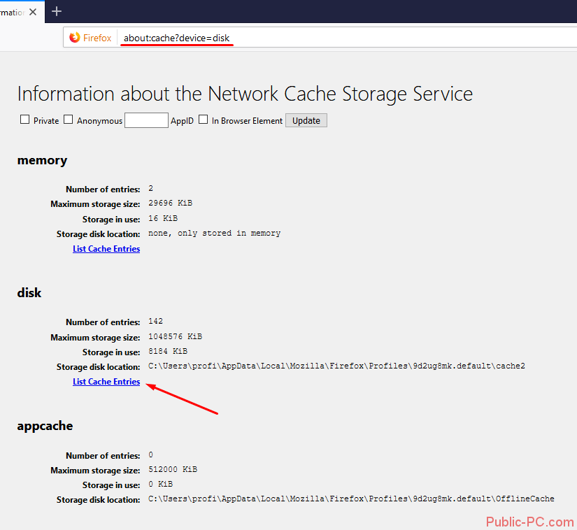Click the Firefox identity label in URL bar
This screenshot has height=530, width=577.
click(x=97, y=38)
